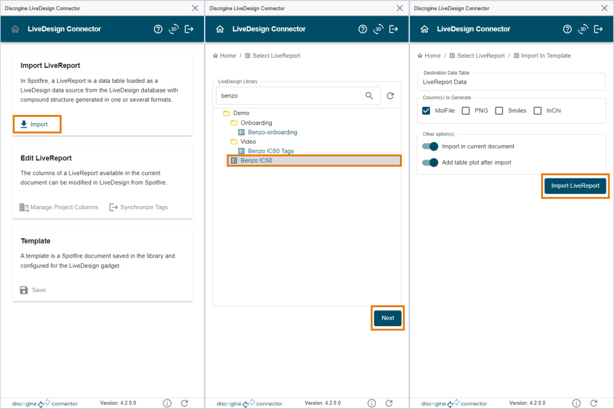Click info icon in left window footer
The width and height of the screenshot is (614, 409).
[167, 403]
